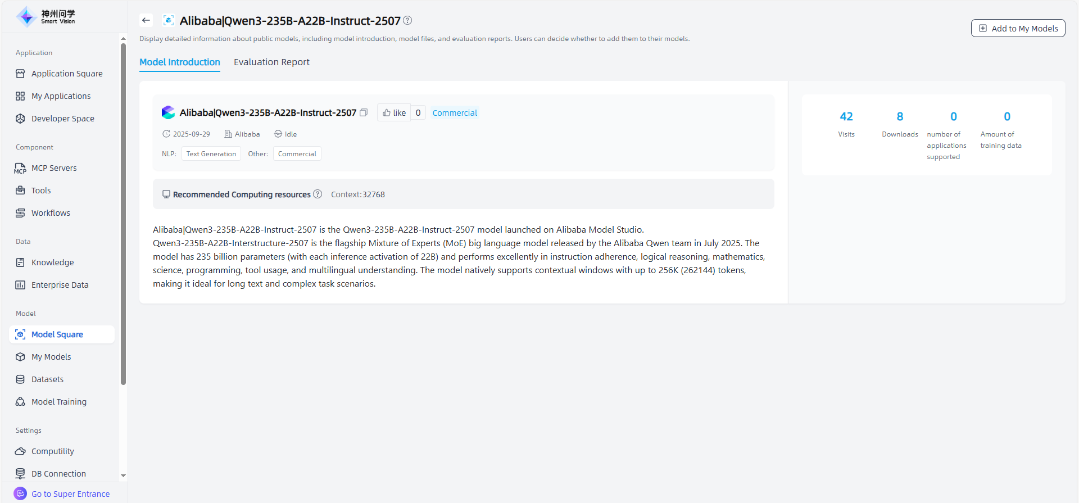Open DB Connection settings
Viewport: 1079px width, 503px height.
[58, 474]
